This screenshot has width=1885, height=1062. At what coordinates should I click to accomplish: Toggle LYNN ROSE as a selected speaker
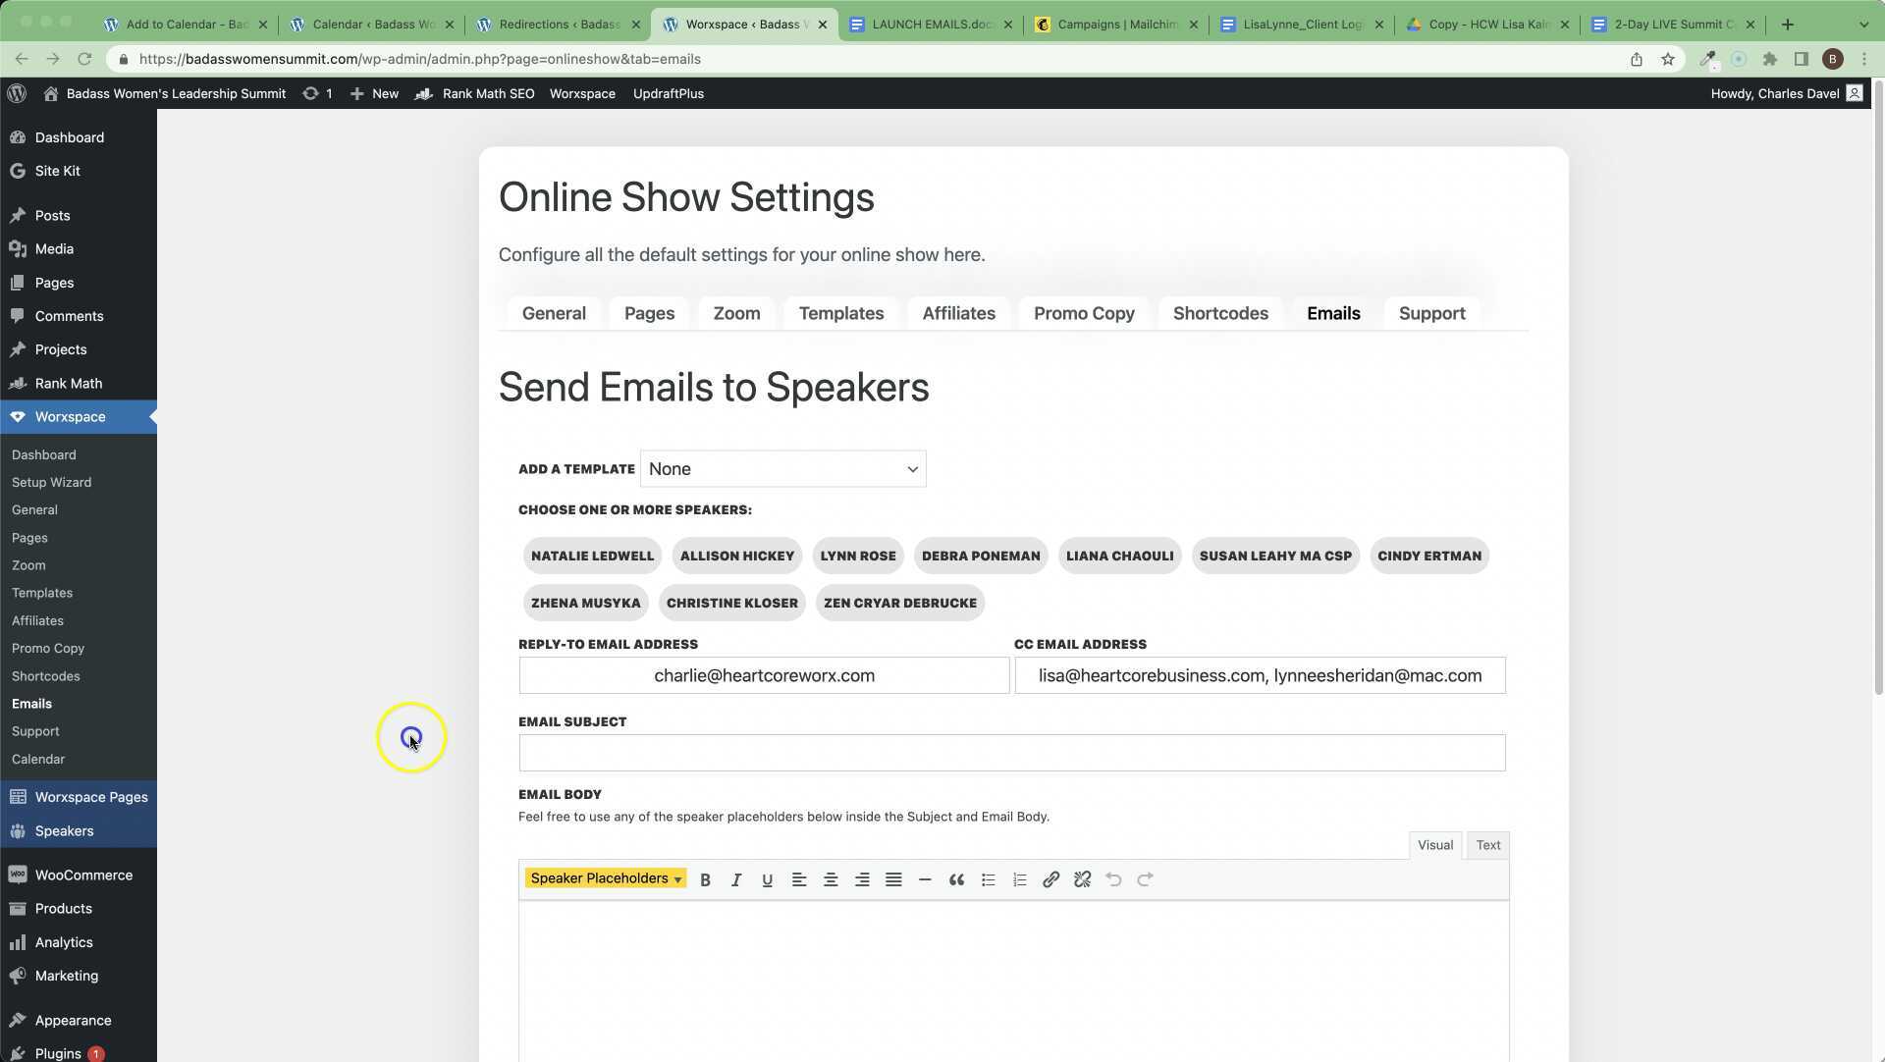[857, 556]
